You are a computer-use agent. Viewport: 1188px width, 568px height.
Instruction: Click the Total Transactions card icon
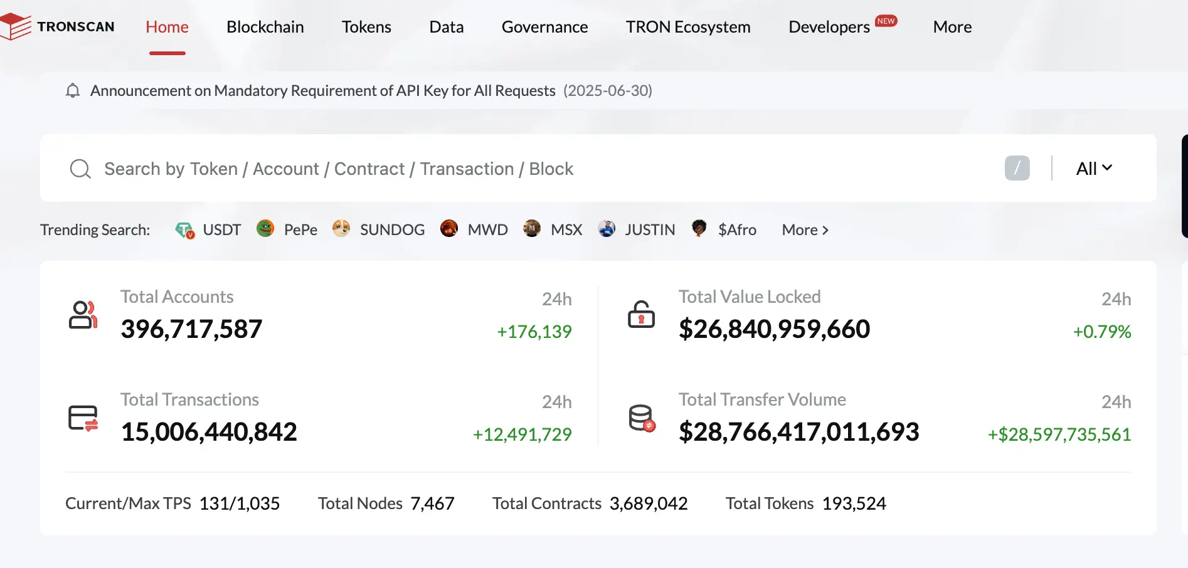(83, 418)
